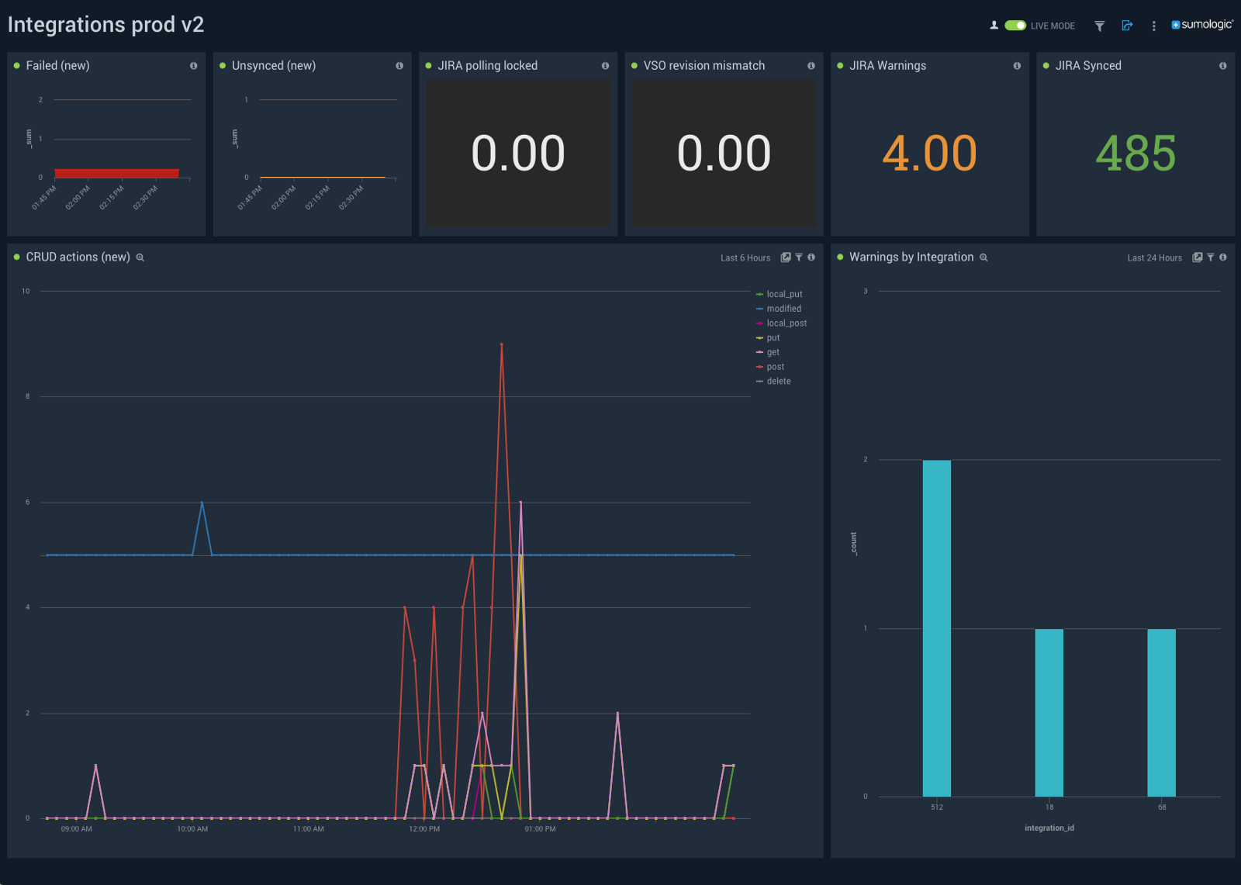Image resolution: width=1241 pixels, height=885 pixels.
Task: Click the JIRA Synced value 485
Action: click(x=1136, y=153)
